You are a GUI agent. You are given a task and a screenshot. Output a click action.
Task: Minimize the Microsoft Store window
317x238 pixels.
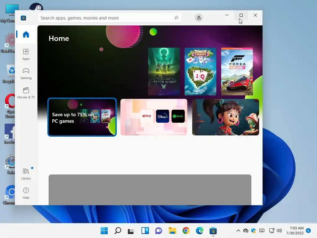point(227,15)
